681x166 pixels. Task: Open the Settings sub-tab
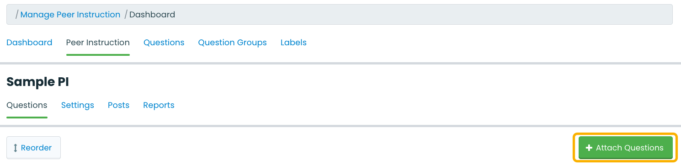click(x=78, y=105)
